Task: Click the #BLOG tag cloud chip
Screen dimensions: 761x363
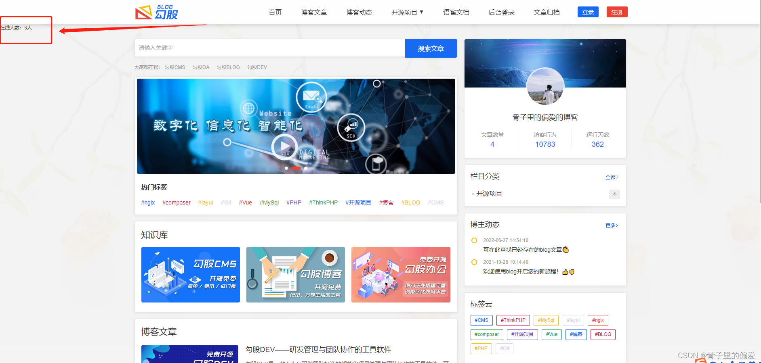Action: pyautogui.click(x=603, y=334)
